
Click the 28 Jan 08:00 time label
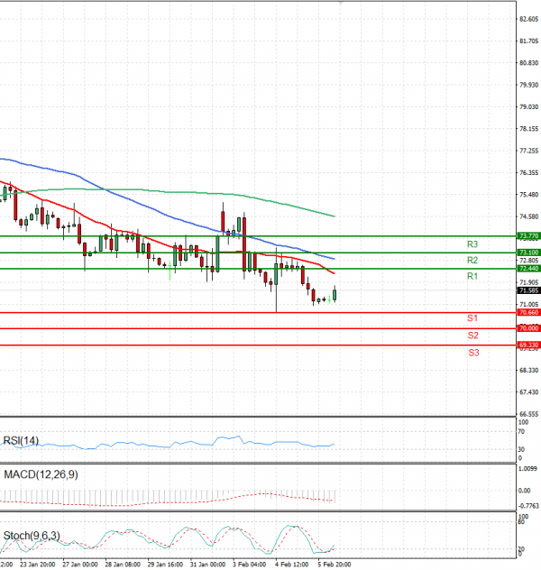coord(123,565)
